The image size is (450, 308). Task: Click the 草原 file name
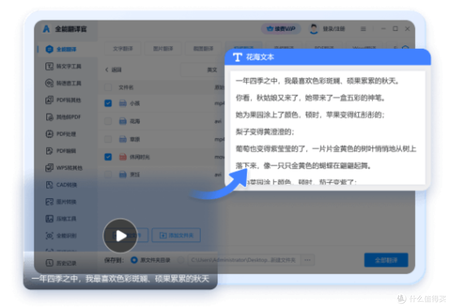click(135, 139)
